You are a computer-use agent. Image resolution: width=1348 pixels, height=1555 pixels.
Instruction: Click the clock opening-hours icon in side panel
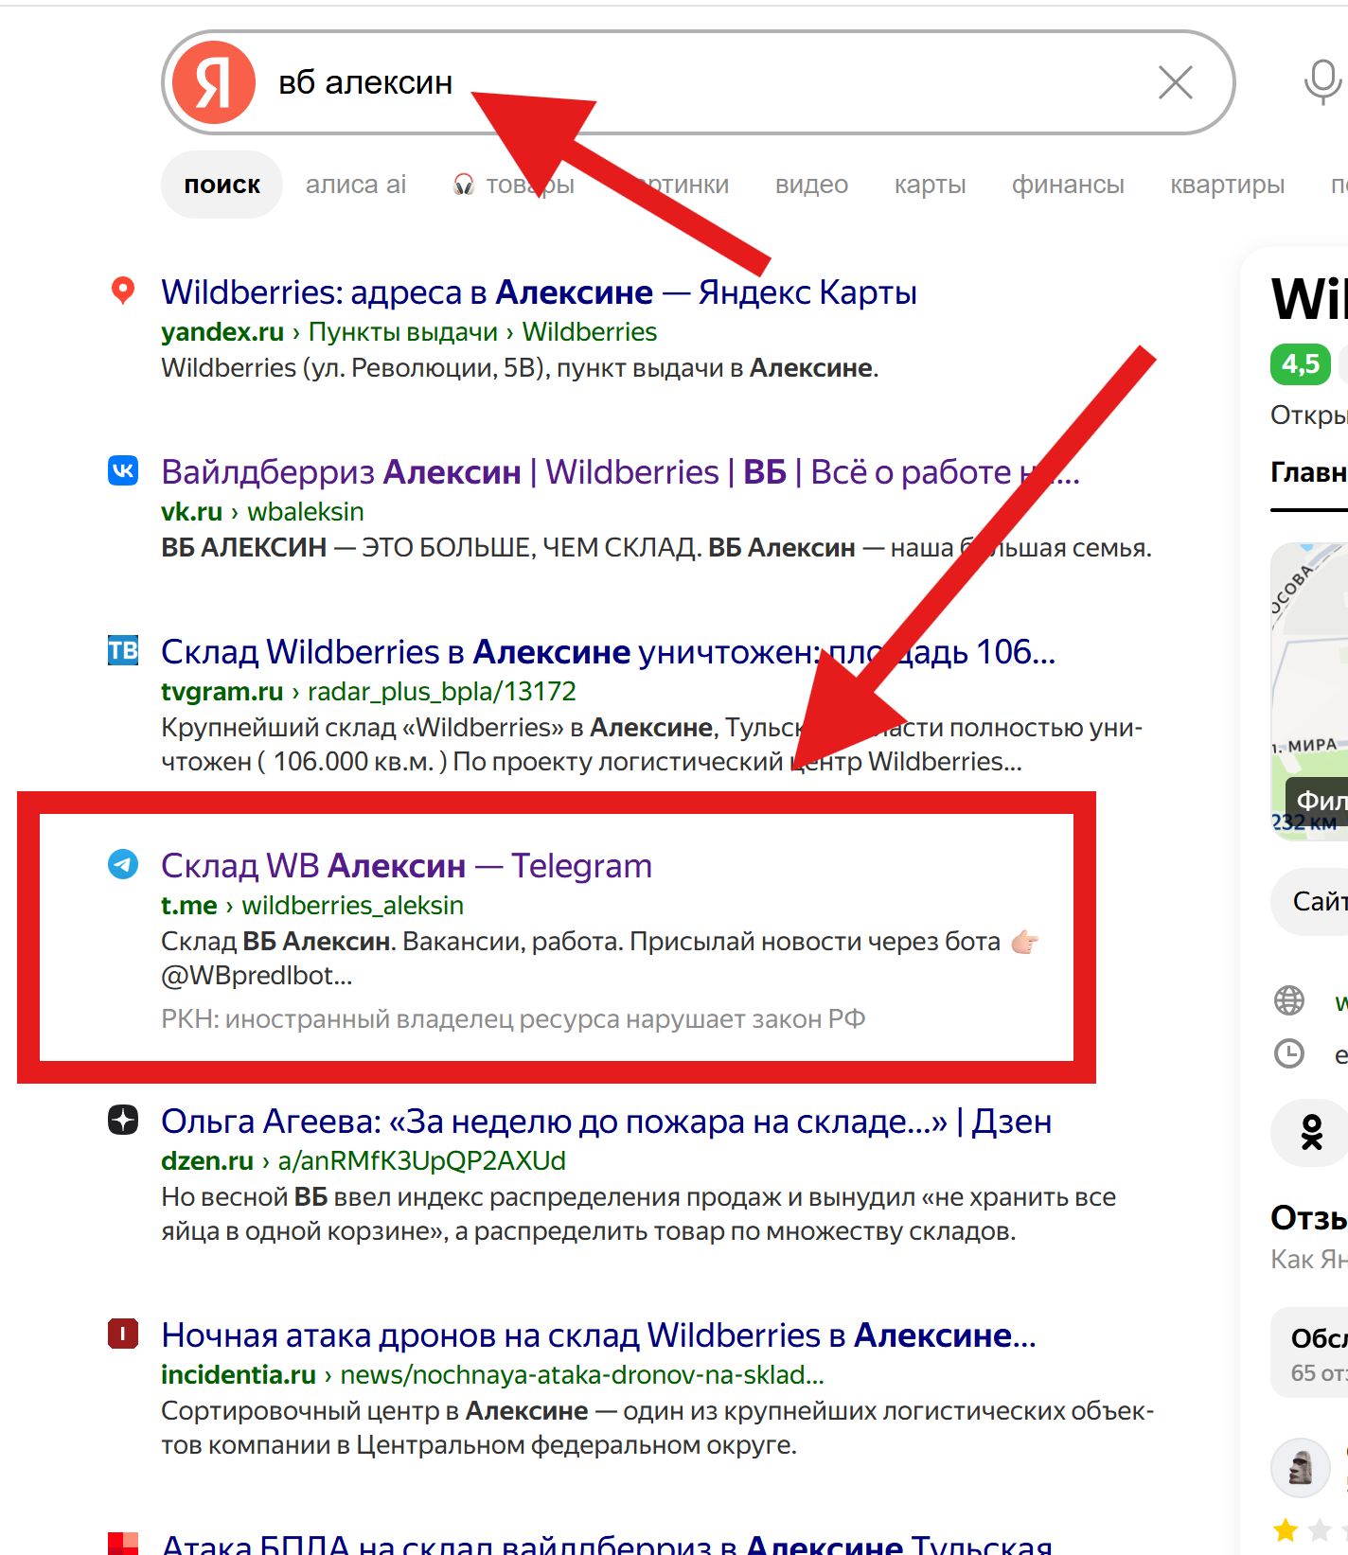pyautogui.click(x=1289, y=1053)
